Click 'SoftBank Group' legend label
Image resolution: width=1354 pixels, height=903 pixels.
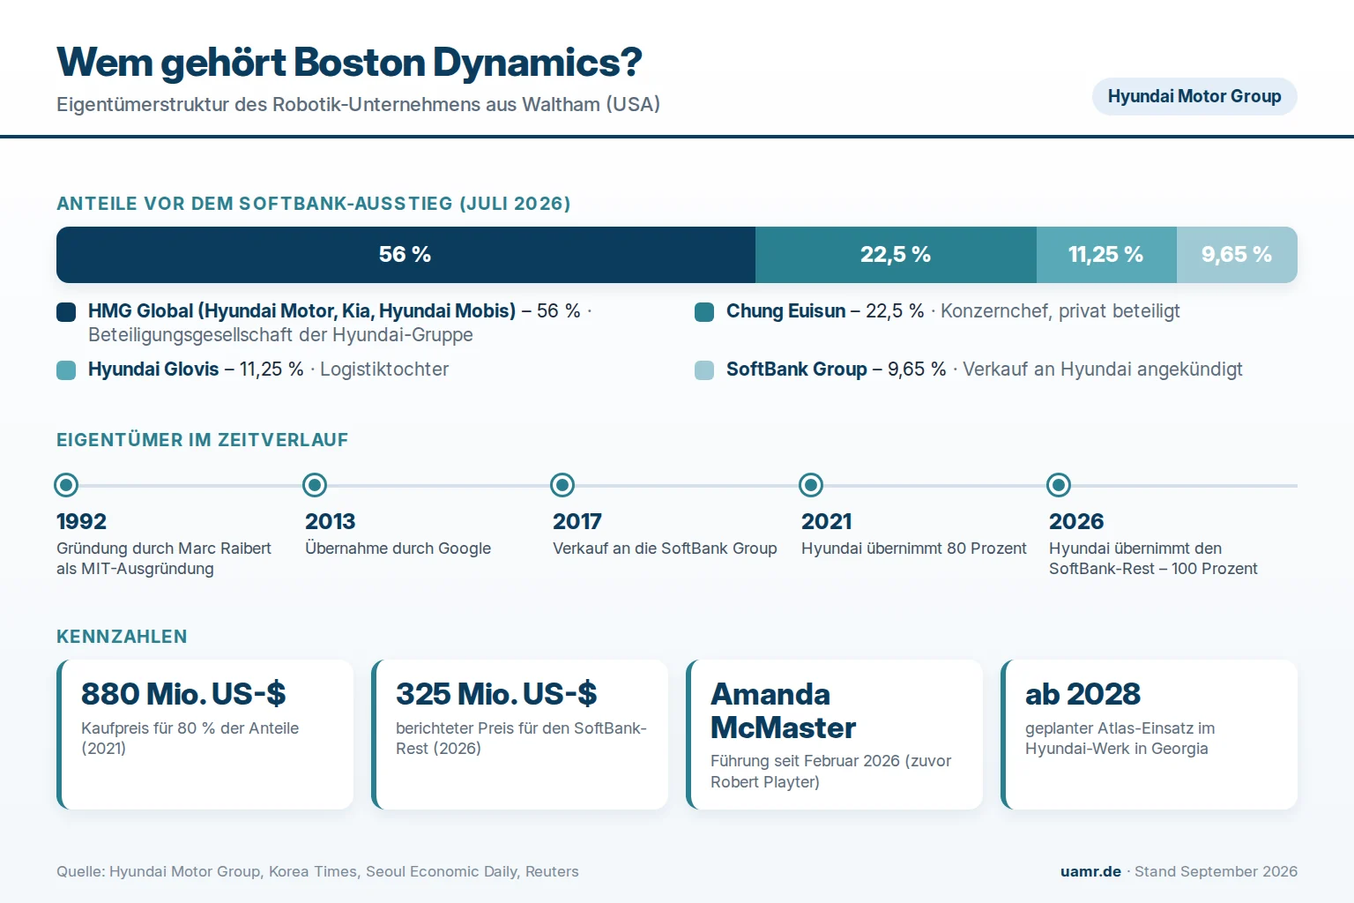(x=797, y=369)
